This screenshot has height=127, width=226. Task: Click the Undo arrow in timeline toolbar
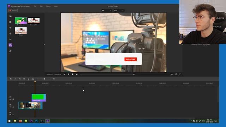click(x=11, y=79)
